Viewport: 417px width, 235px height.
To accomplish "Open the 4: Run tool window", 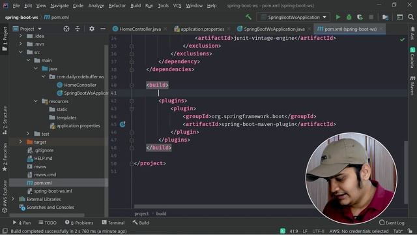I will click(x=22, y=223).
